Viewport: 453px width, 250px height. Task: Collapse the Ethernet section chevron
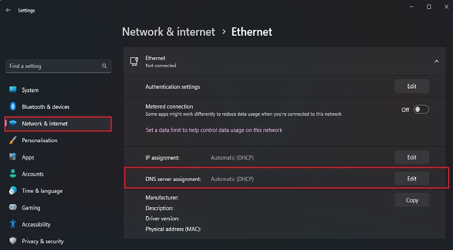436,61
